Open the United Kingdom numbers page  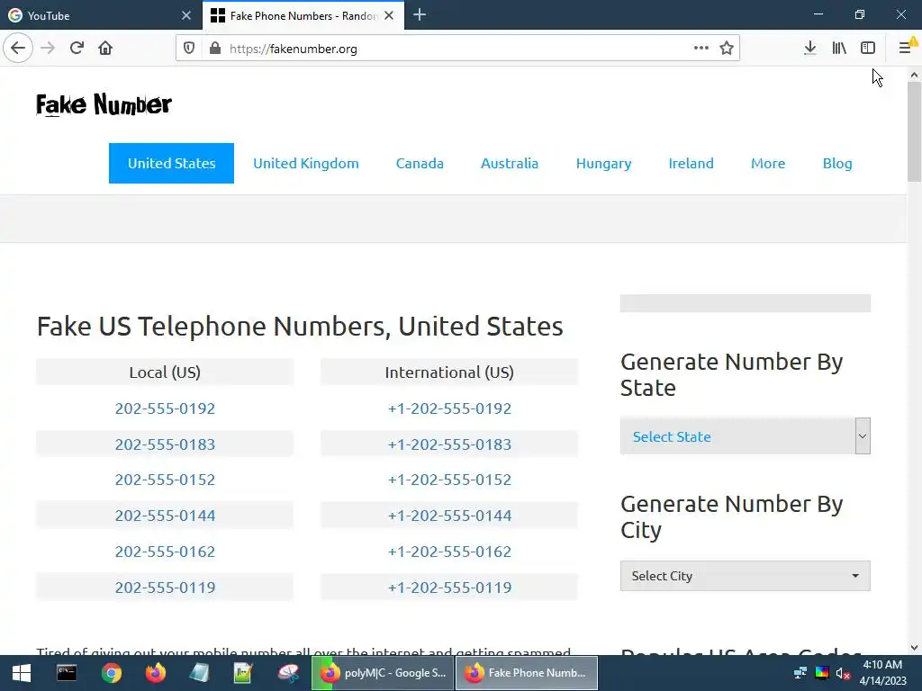(306, 164)
